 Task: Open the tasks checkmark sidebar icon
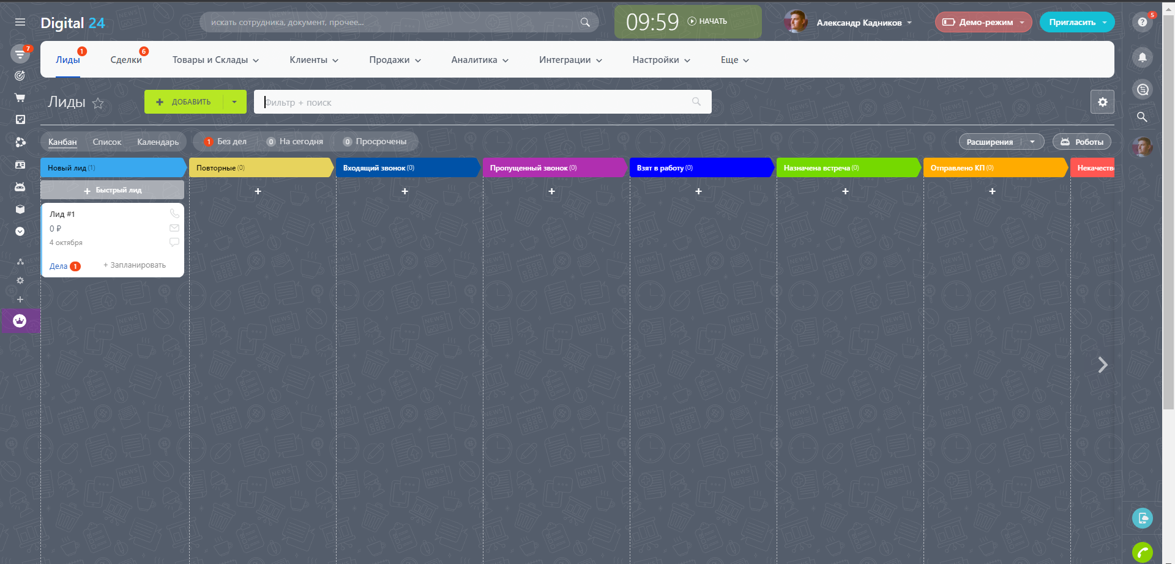pos(20,120)
